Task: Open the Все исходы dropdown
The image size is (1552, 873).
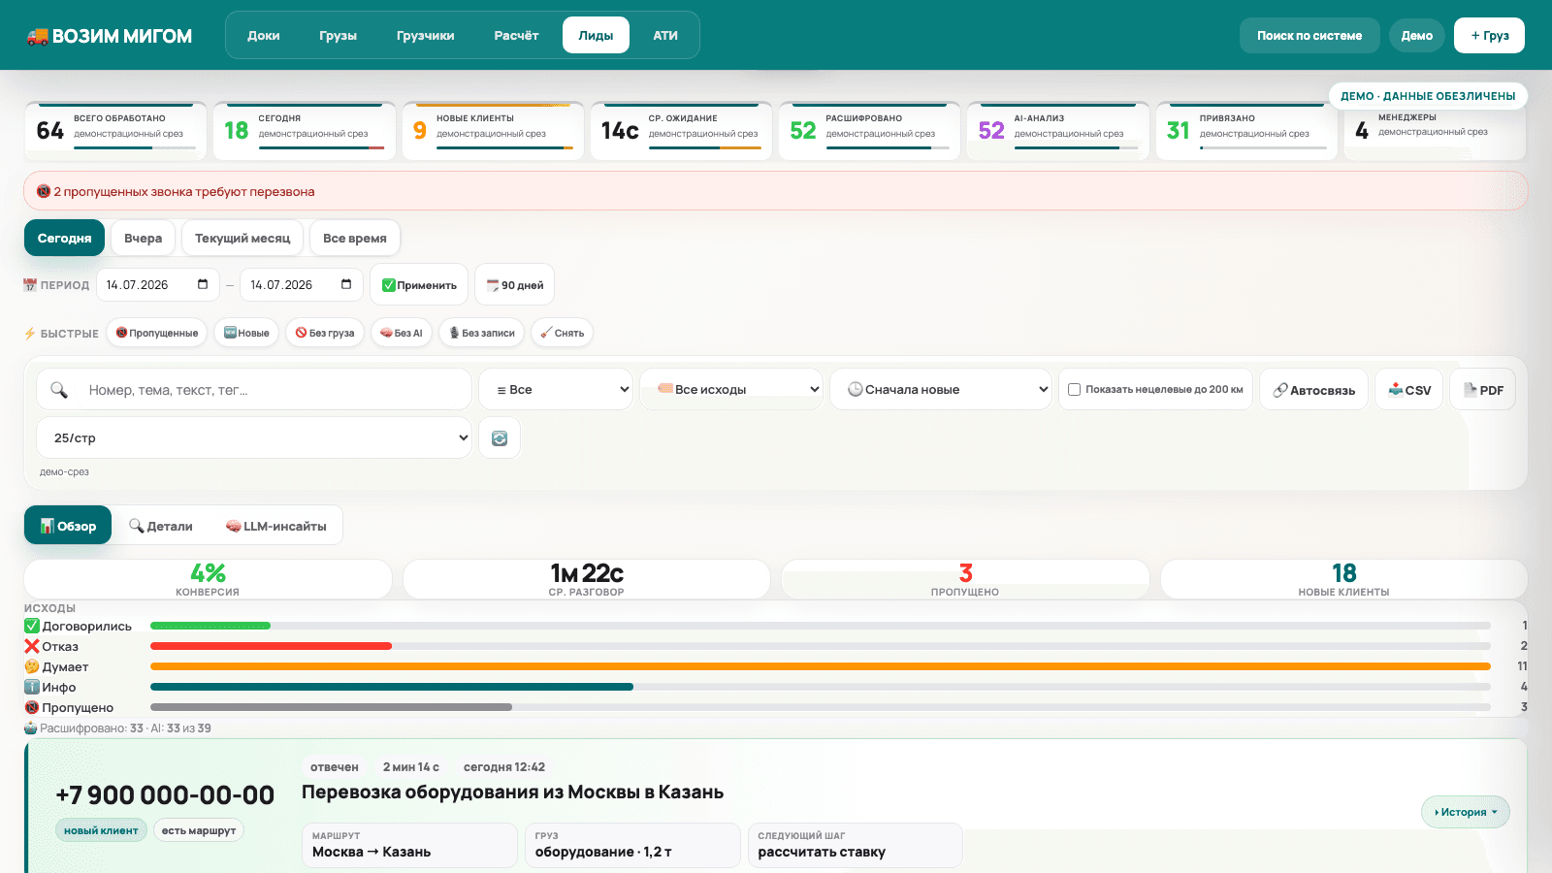Action: point(731,390)
